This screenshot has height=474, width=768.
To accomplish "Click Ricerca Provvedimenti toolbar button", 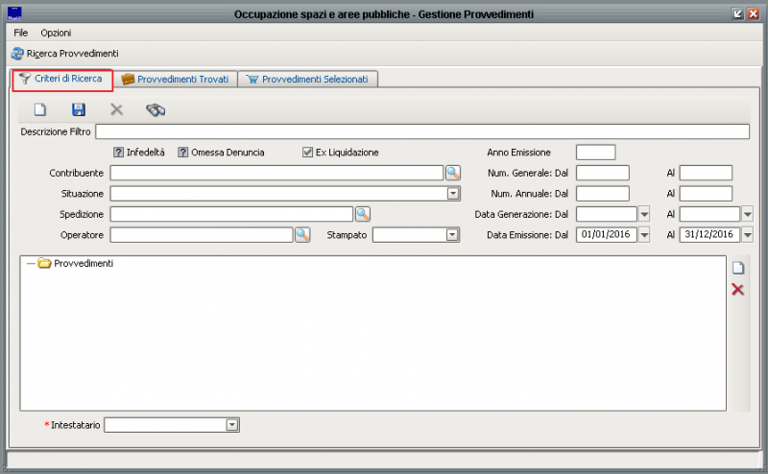I will point(64,53).
